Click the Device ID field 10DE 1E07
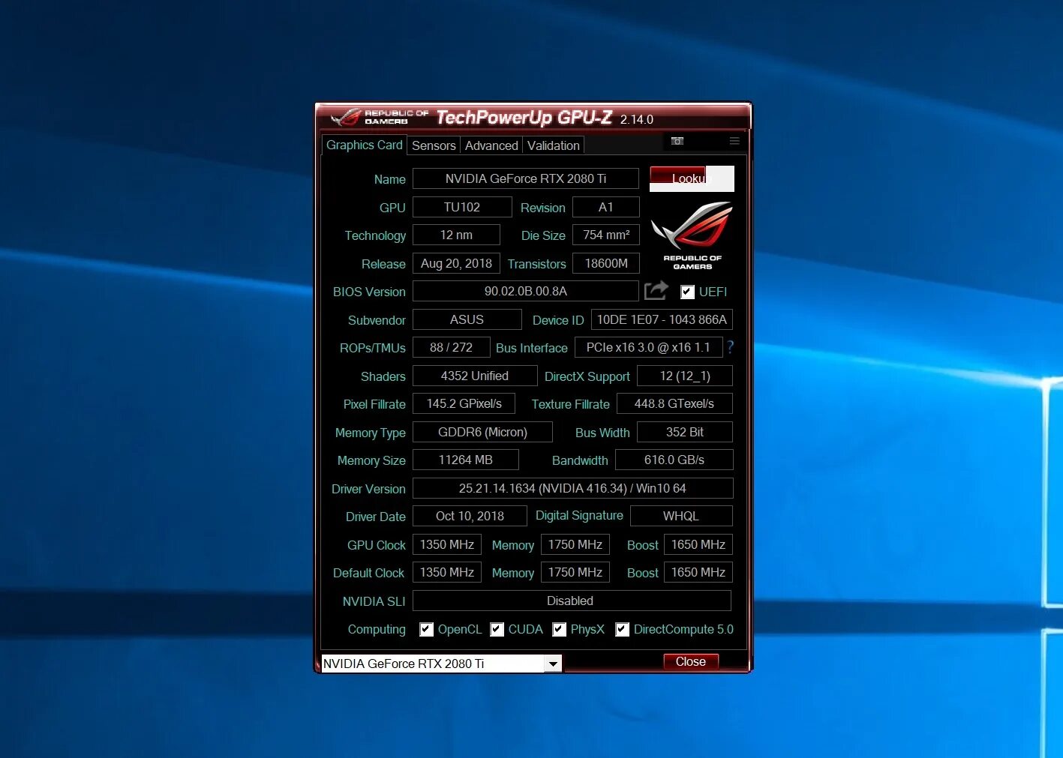This screenshot has width=1063, height=758. click(662, 319)
